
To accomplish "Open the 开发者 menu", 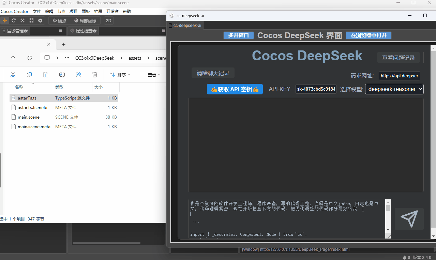I will click(112, 12).
